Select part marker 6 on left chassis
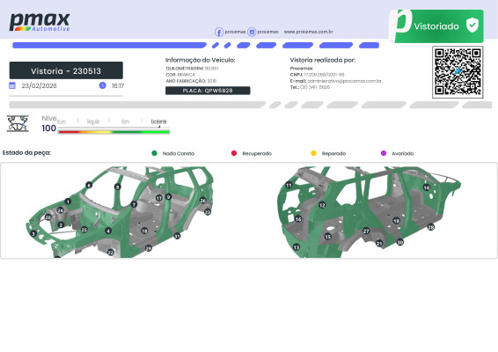The width and height of the screenshot is (498, 352). pyautogui.click(x=89, y=185)
